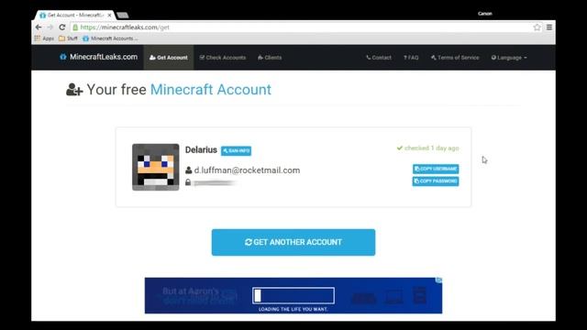Go back using the browser back arrow
Screen dimensions: 587x330
click(39, 27)
